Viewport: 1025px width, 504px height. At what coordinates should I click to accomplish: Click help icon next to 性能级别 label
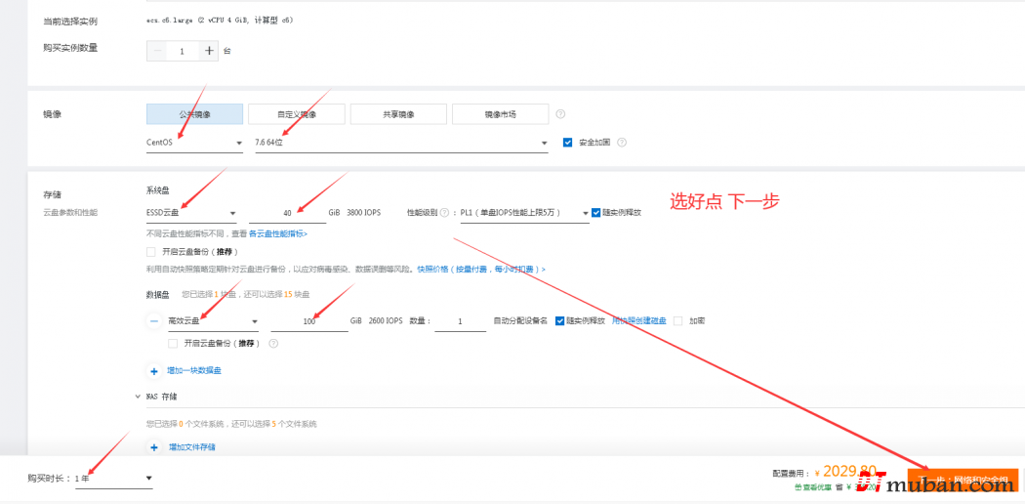point(445,213)
